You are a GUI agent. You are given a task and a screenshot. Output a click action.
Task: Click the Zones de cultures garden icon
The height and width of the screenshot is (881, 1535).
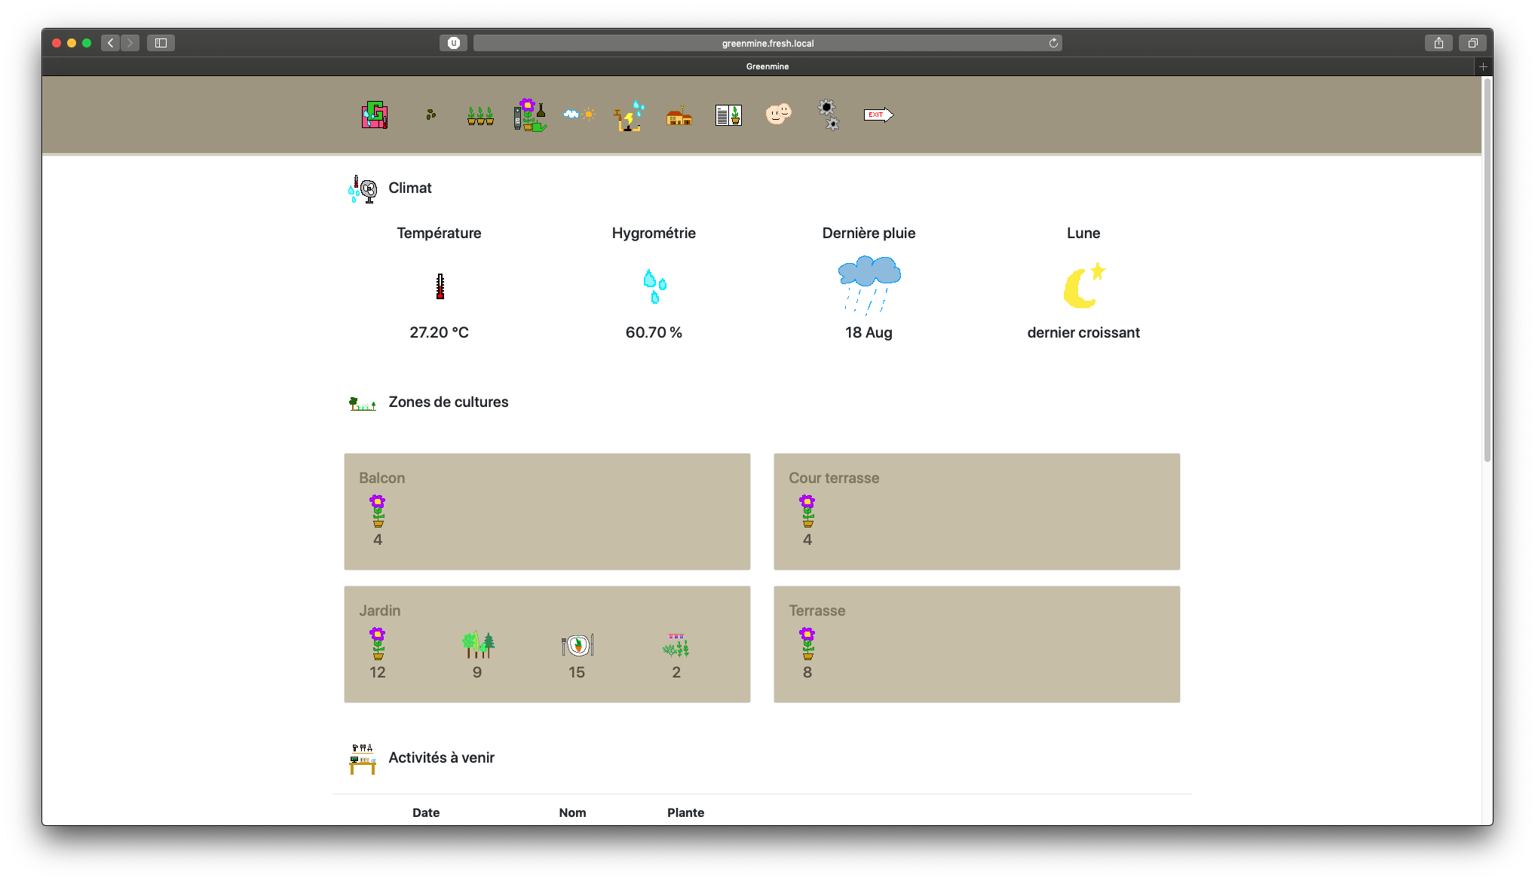tap(363, 403)
